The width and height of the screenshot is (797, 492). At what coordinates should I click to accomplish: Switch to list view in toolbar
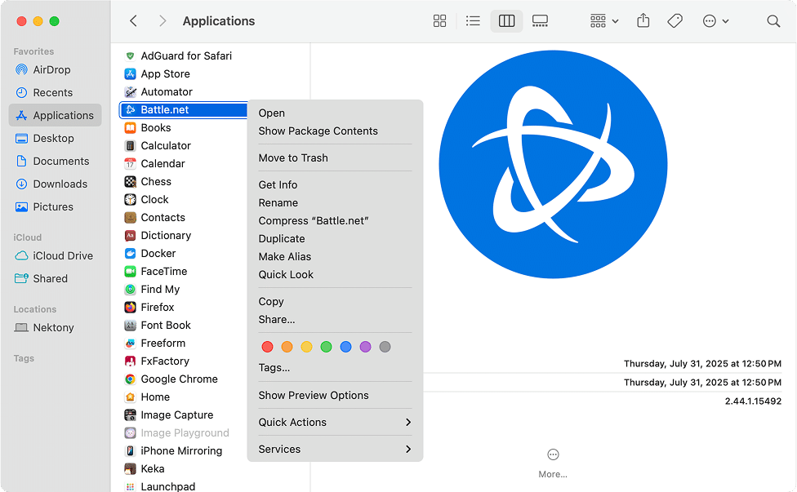click(473, 21)
